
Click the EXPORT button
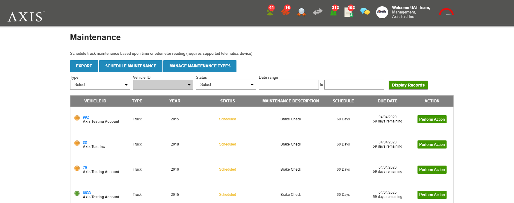click(84, 66)
